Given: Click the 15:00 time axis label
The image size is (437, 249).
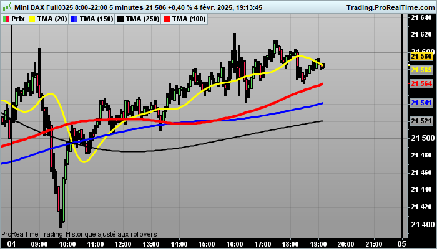Looking at the screenshot, I should (x=207, y=243).
